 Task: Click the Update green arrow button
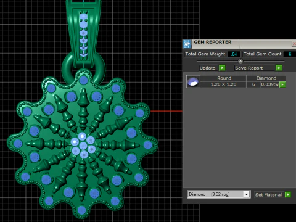pos(222,68)
